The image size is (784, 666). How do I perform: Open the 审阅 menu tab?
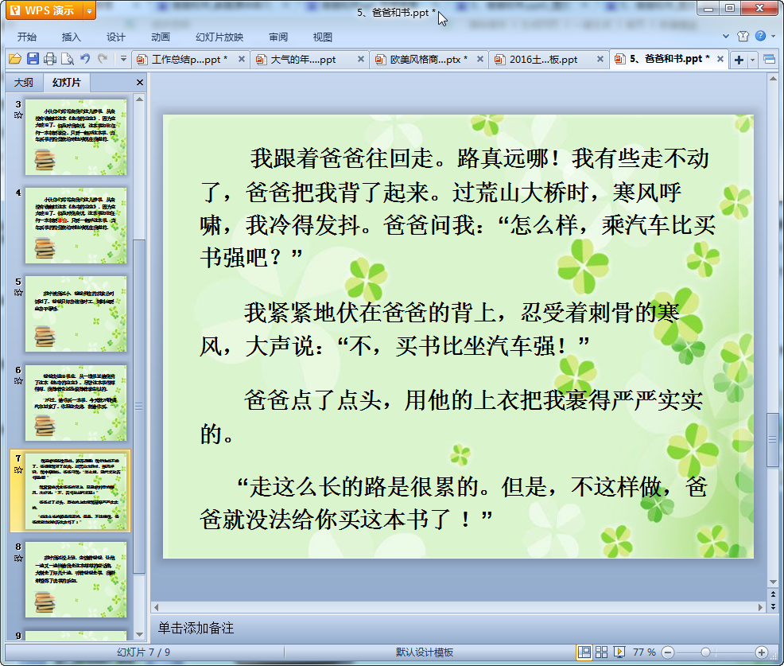pyautogui.click(x=278, y=37)
